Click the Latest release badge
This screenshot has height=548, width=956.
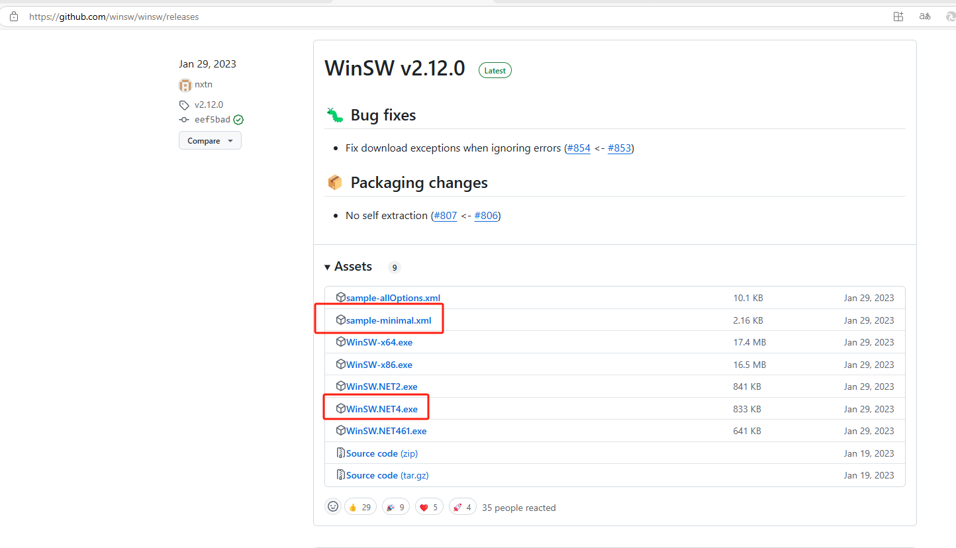pyautogui.click(x=495, y=70)
